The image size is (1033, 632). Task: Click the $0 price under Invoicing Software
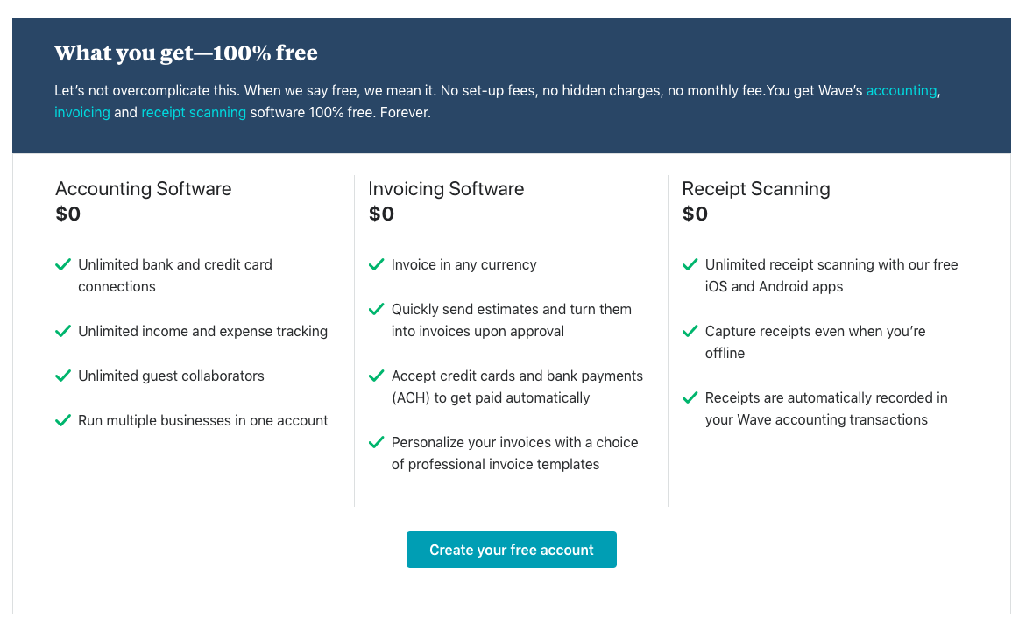click(381, 214)
